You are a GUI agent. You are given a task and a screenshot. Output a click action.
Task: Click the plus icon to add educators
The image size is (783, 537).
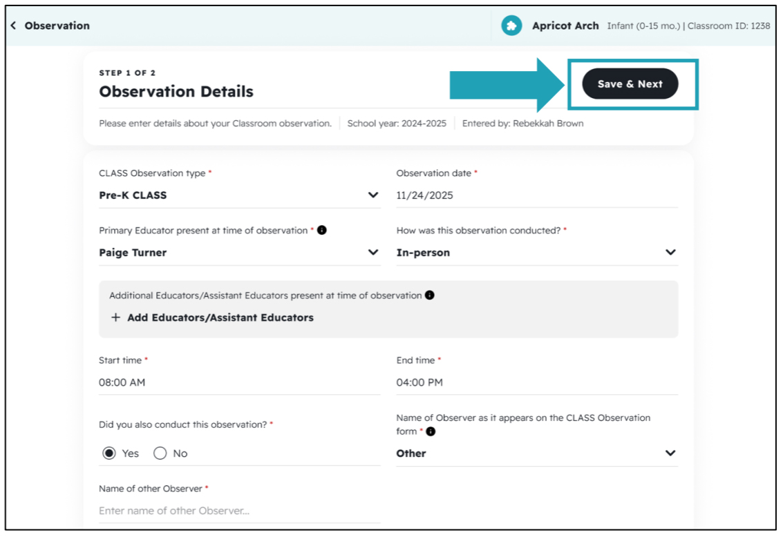115,318
